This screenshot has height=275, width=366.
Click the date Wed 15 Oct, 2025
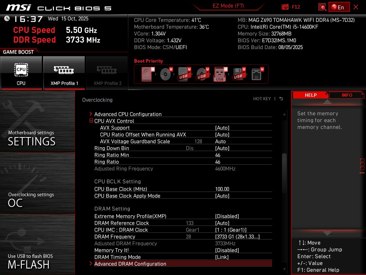(x=68, y=19)
